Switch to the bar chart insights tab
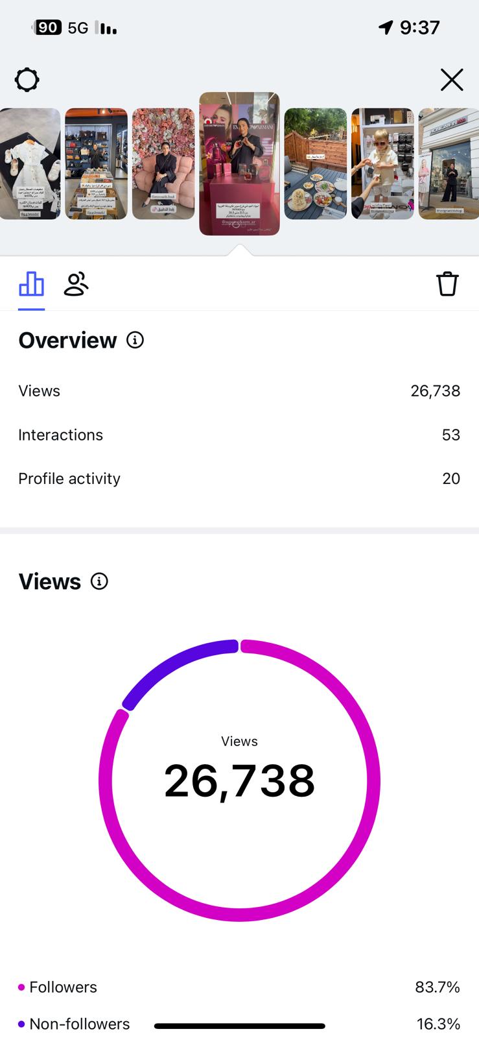Viewport: 479px width, 1038px height. pyautogui.click(x=31, y=284)
